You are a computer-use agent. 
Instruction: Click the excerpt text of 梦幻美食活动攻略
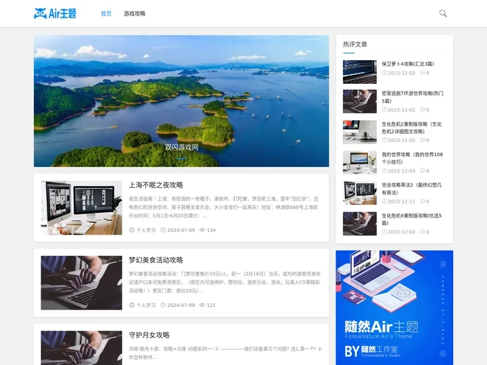[x=225, y=282]
